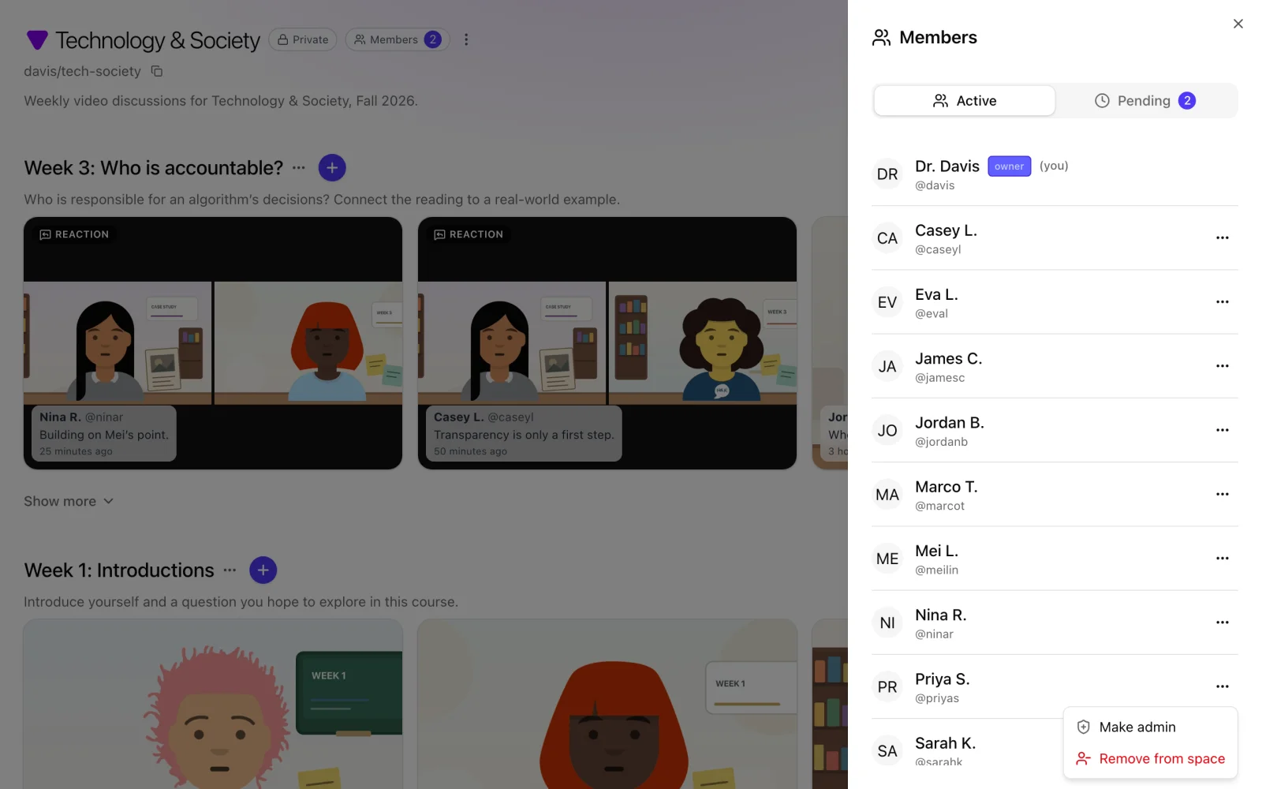This screenshot has width=1262, height=789.
Task: Open options menu for James C.
Action: click(1222, 365)
